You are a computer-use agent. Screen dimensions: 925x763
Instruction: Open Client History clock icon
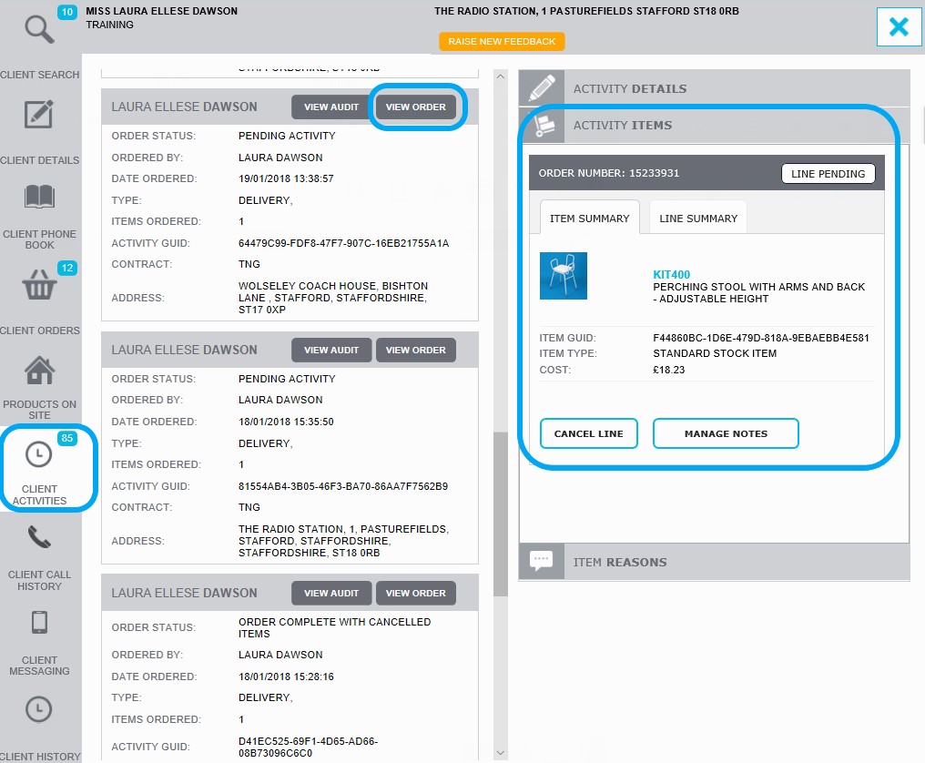click(x=39, y=709)
